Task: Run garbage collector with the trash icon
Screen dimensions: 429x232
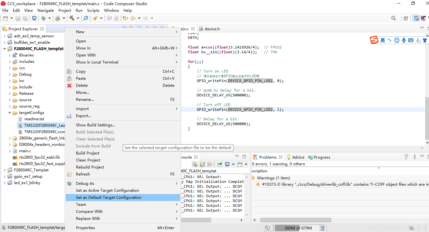Action: click(323, 228)
